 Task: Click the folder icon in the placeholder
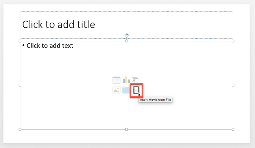tap(126, 90)
